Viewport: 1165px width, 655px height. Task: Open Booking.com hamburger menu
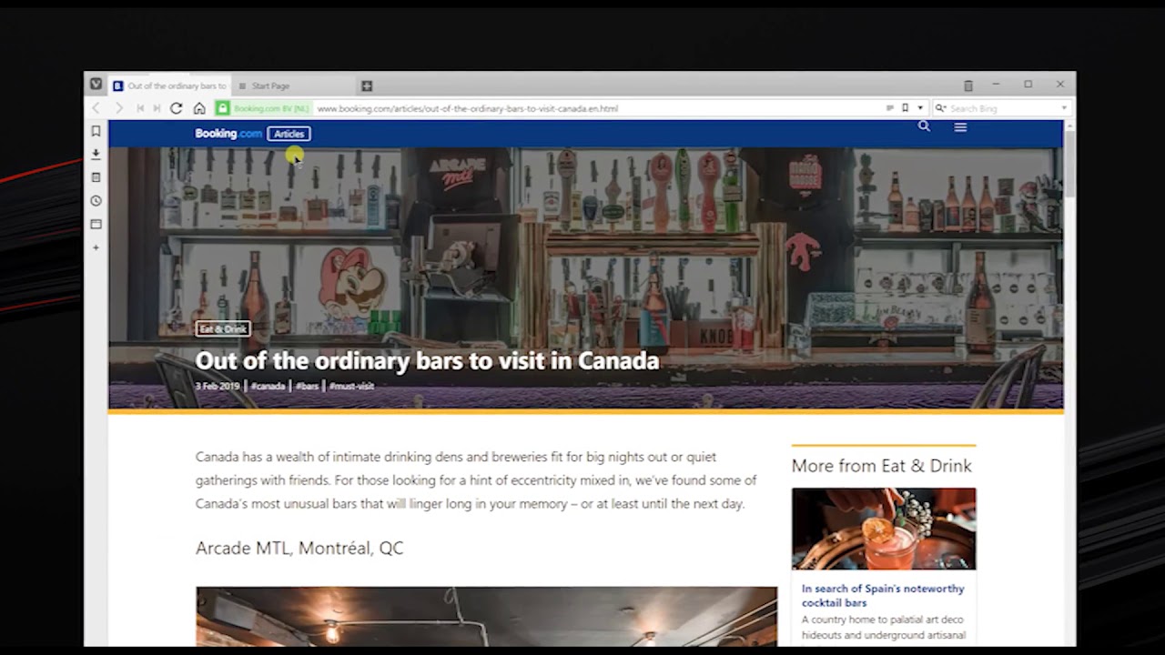[x=960, y=127]
